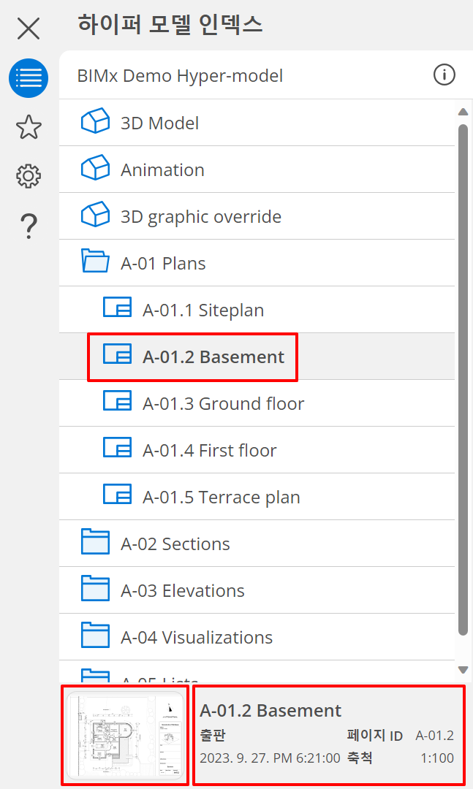
Task: Click the scrollbar down arrow
Action: click(x=462, y=669)
